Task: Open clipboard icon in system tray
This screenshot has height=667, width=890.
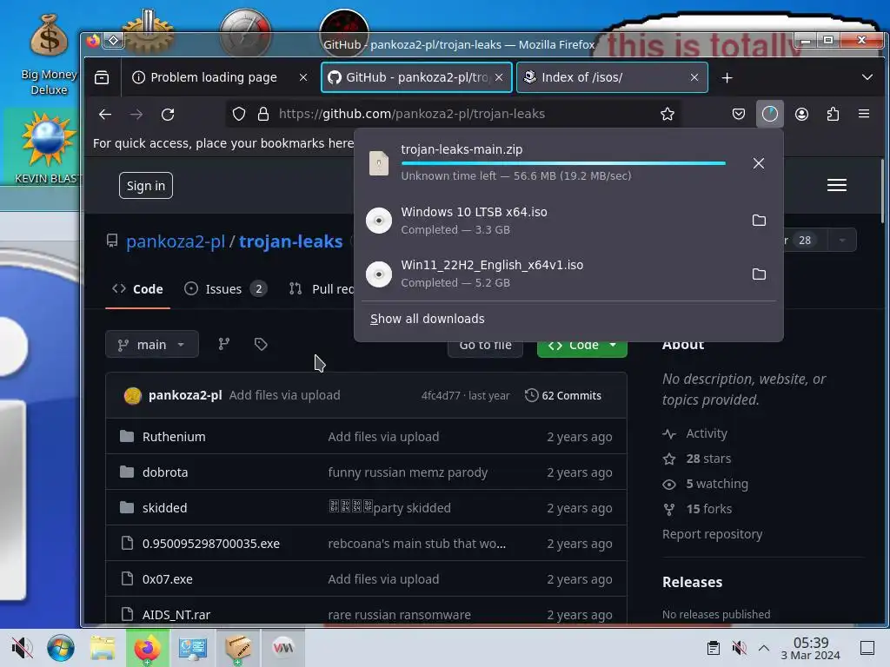Action: (714, 648)
